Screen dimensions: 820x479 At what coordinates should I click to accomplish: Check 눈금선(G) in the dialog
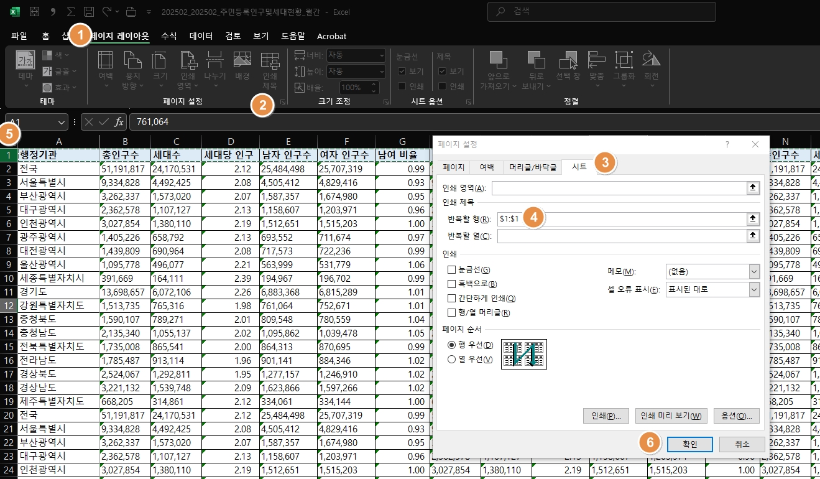point(452,269)
